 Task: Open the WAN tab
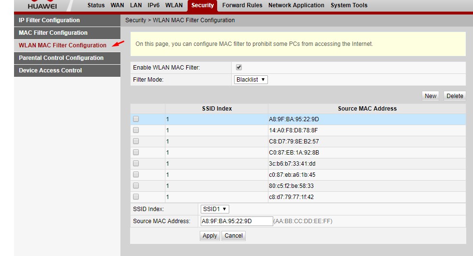point(118,5)
